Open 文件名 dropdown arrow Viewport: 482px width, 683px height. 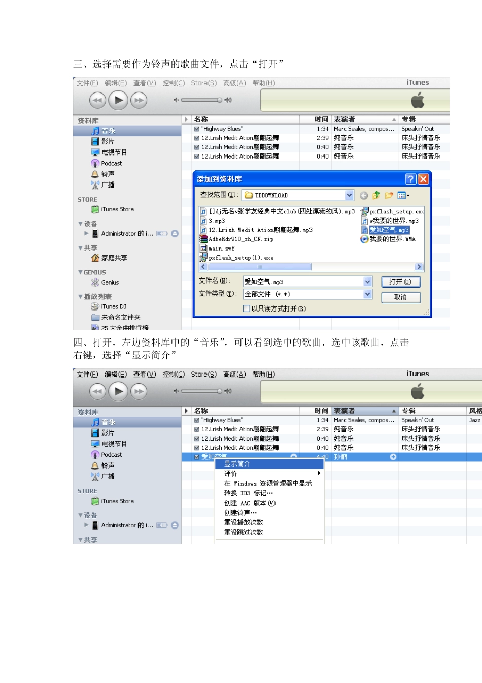[368, 282]
